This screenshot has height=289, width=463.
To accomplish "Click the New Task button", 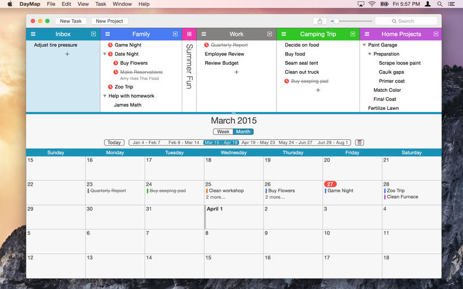I will click(x=71, y=21).
